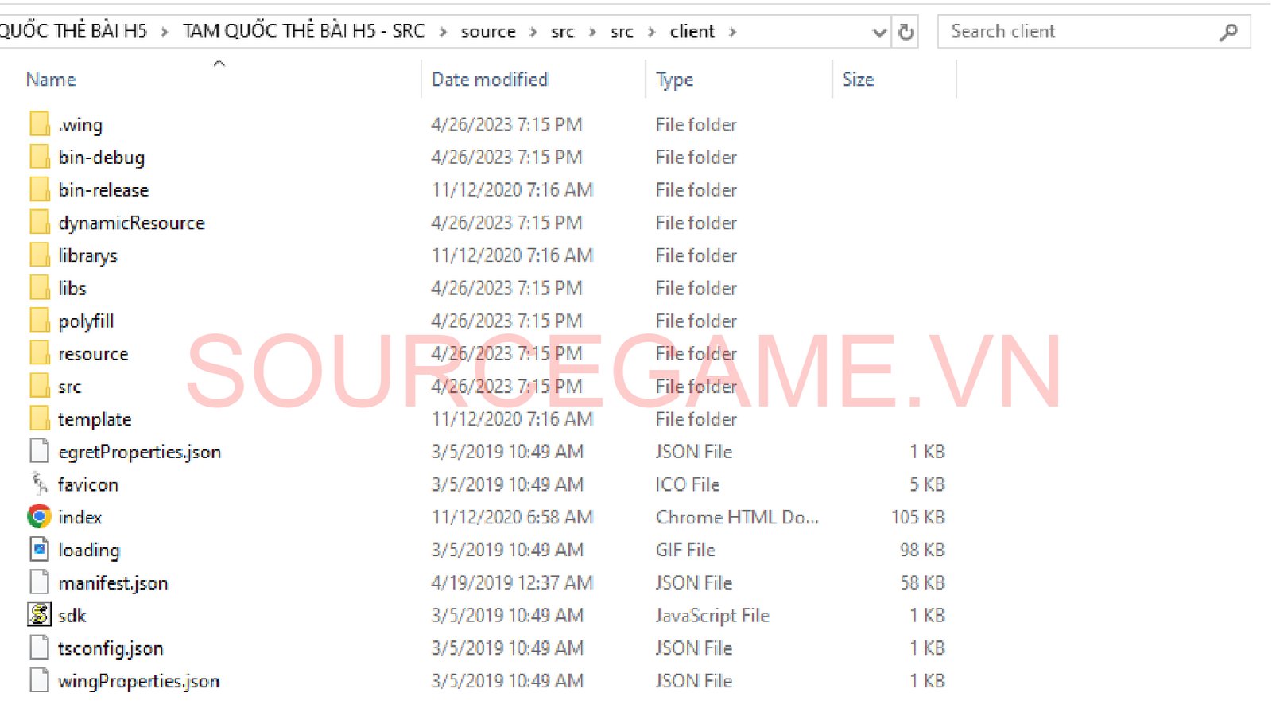Image resolution: width=1272 pixels, height=716 pixels.
Task: Click the search magnifier icon
Action: point(1228,32)
